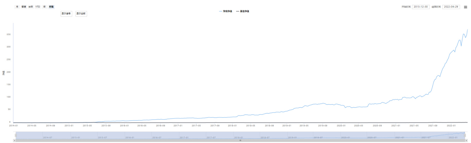Toggle the 策略净值 legend series
Viewport: 471px width, 143px height.
click(x=226, y=11)
